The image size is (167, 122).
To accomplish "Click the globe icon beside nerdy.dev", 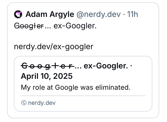I will (24, 103).
